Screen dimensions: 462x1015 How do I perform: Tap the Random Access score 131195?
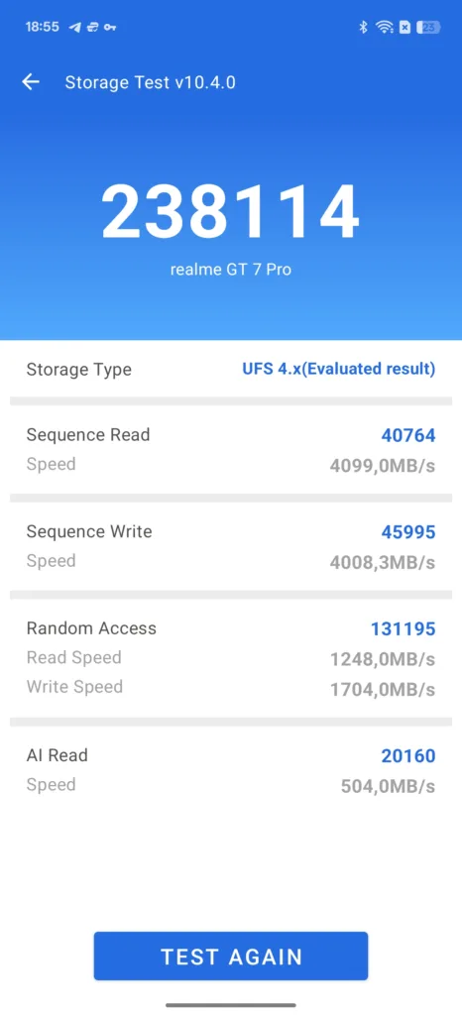(404, 628)
